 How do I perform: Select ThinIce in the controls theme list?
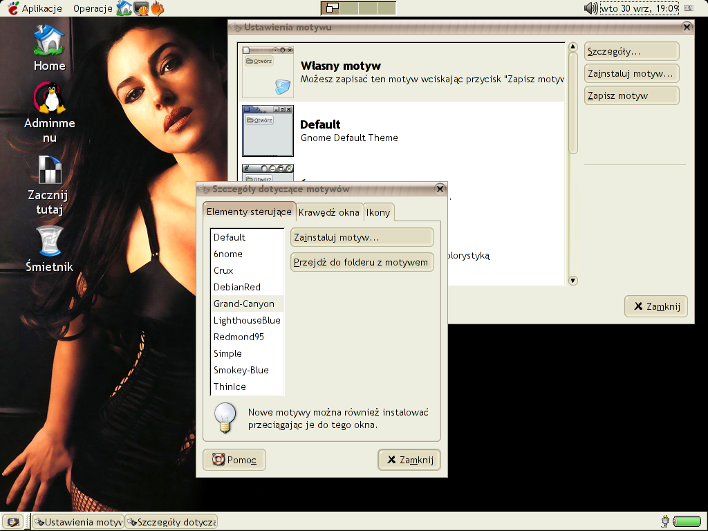coord(247,386)
